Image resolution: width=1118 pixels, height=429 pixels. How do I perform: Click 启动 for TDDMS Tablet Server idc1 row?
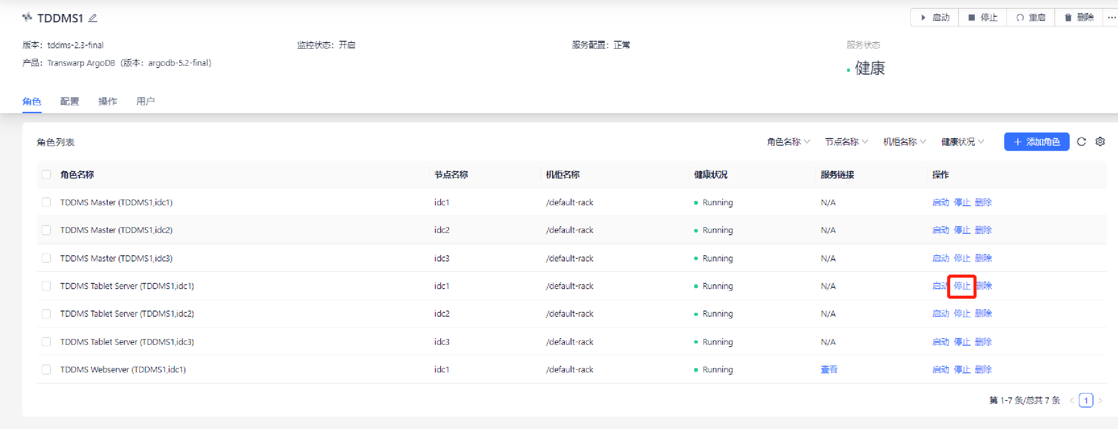tap(941, 286)
